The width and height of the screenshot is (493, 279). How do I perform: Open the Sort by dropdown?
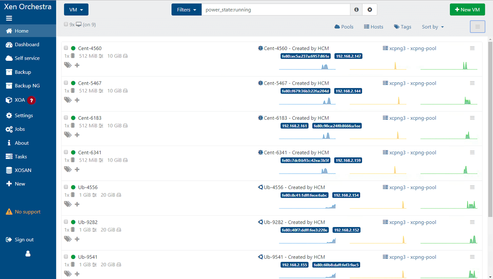tap(433, 27)
